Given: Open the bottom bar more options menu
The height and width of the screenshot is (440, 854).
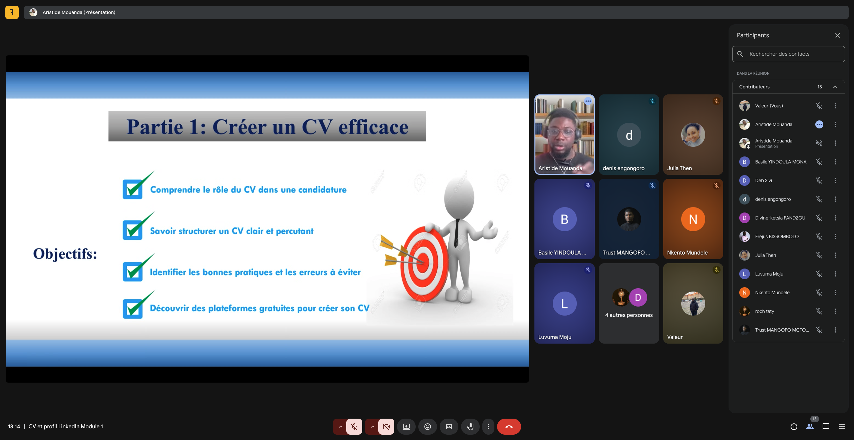Looking at the screenshot, I should (488, 427).
